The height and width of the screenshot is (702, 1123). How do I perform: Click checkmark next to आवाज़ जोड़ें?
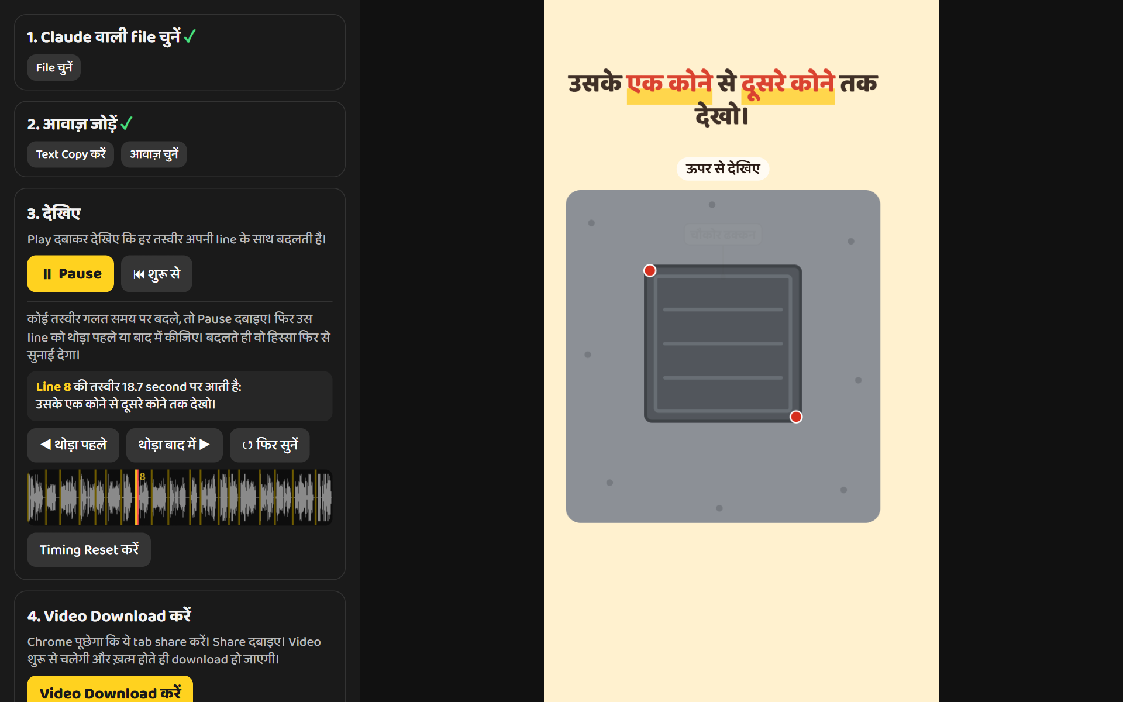tap(126, 124)
